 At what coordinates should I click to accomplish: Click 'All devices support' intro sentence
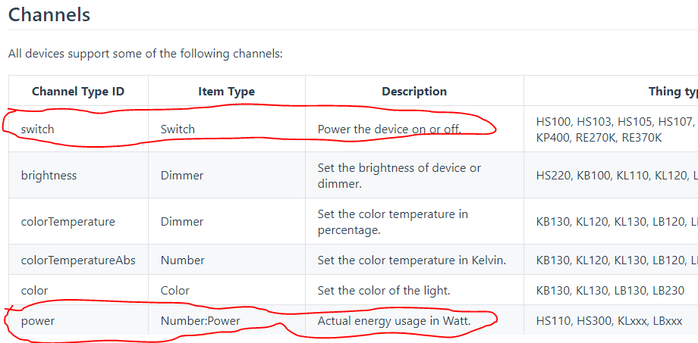(145, 55)
